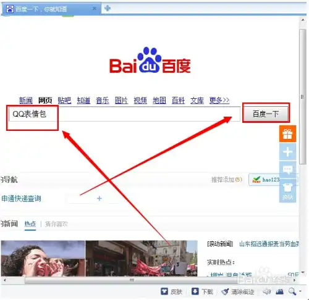Open the 申通快递查询 navigation link

(x=21, y=199)
